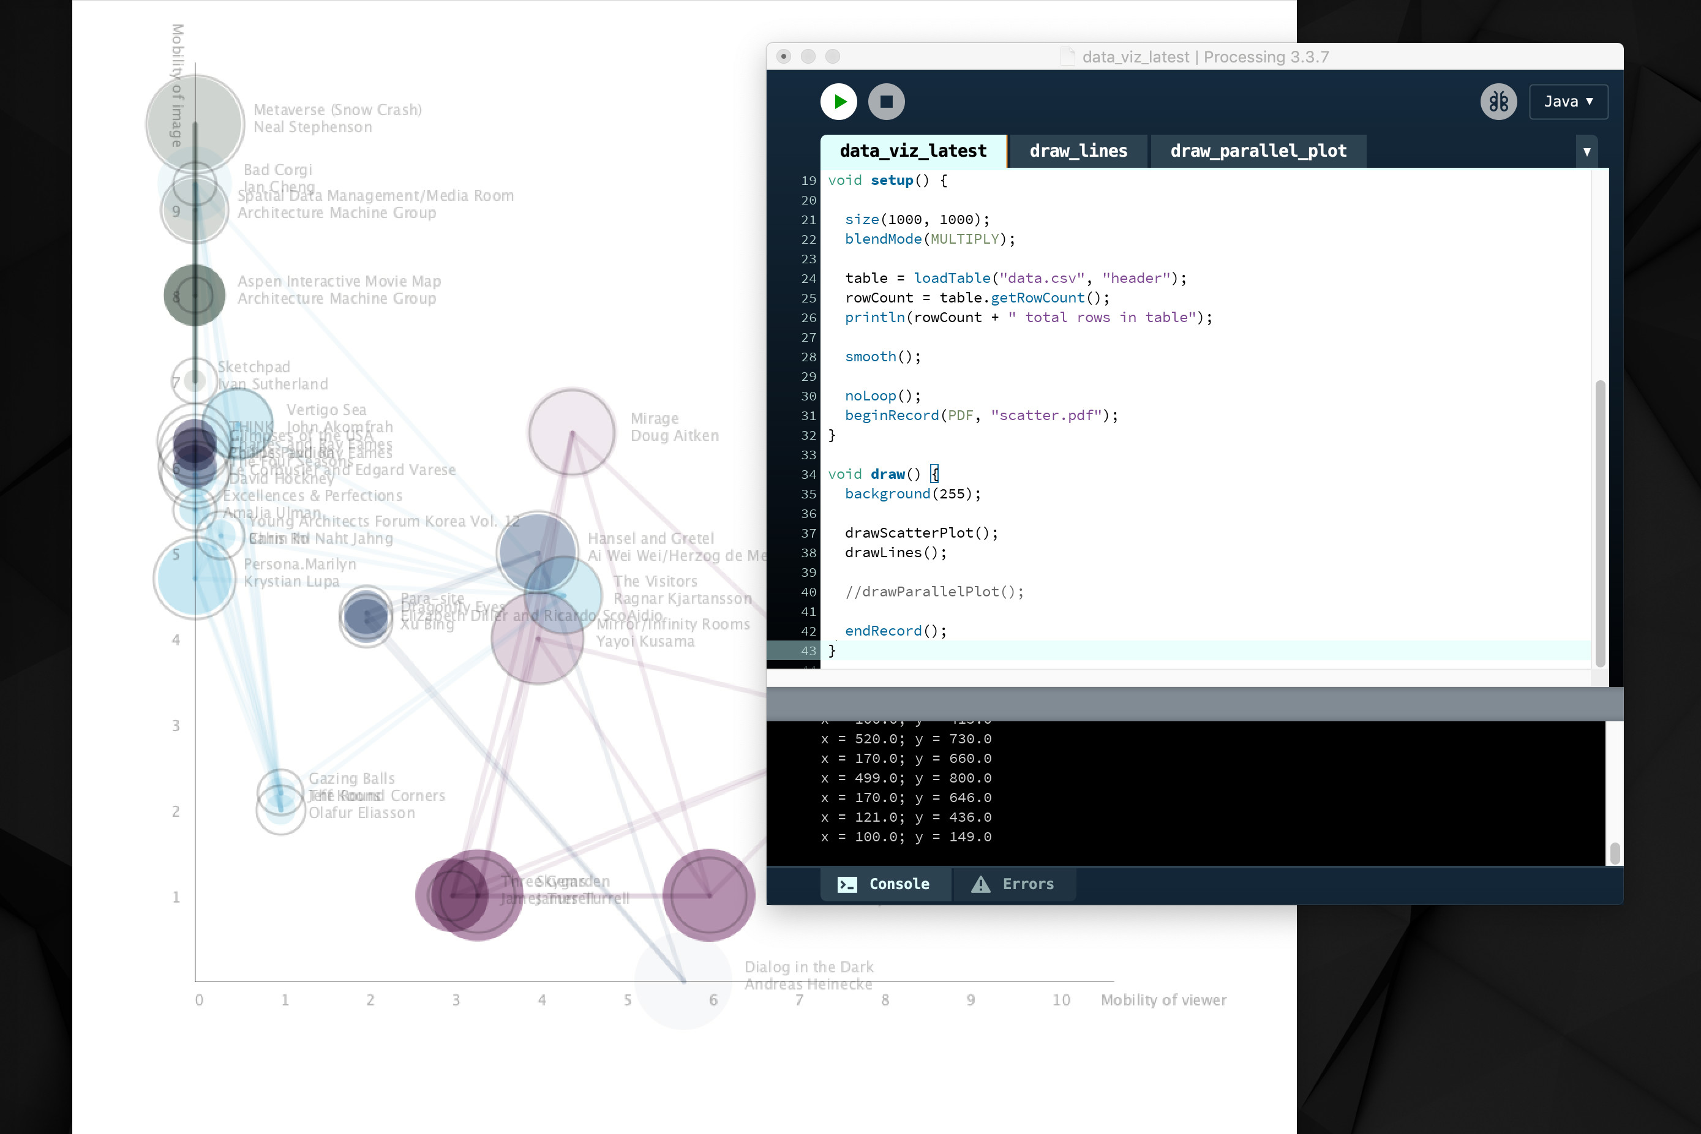1701x1134 pixels.
Task: Click the drawLines(); code line
Action: click(x=895, y=552)
